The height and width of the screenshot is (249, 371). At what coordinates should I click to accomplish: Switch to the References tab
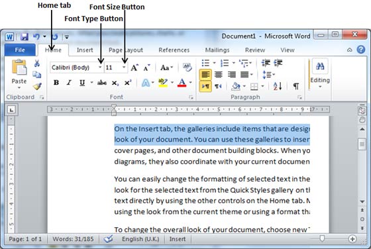click(174, 50)
